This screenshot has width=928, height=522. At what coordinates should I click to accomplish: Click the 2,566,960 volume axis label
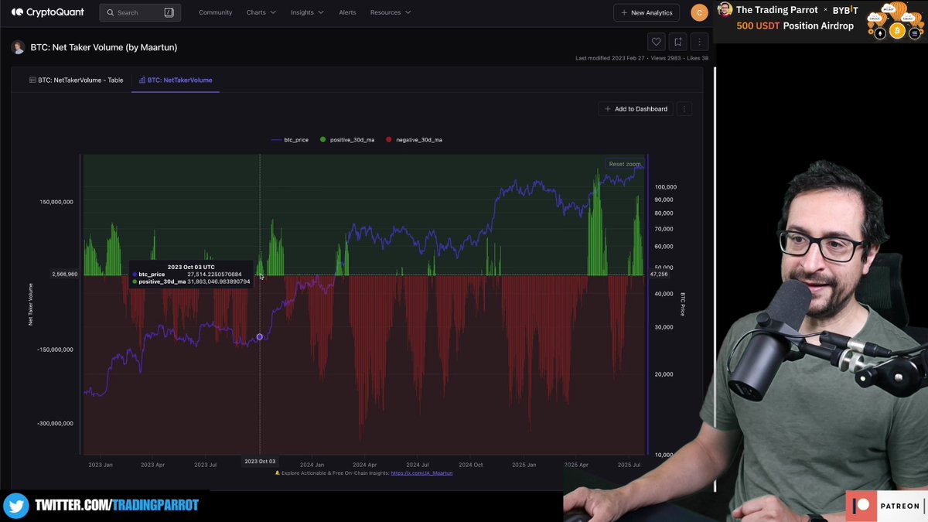(65, 275)
